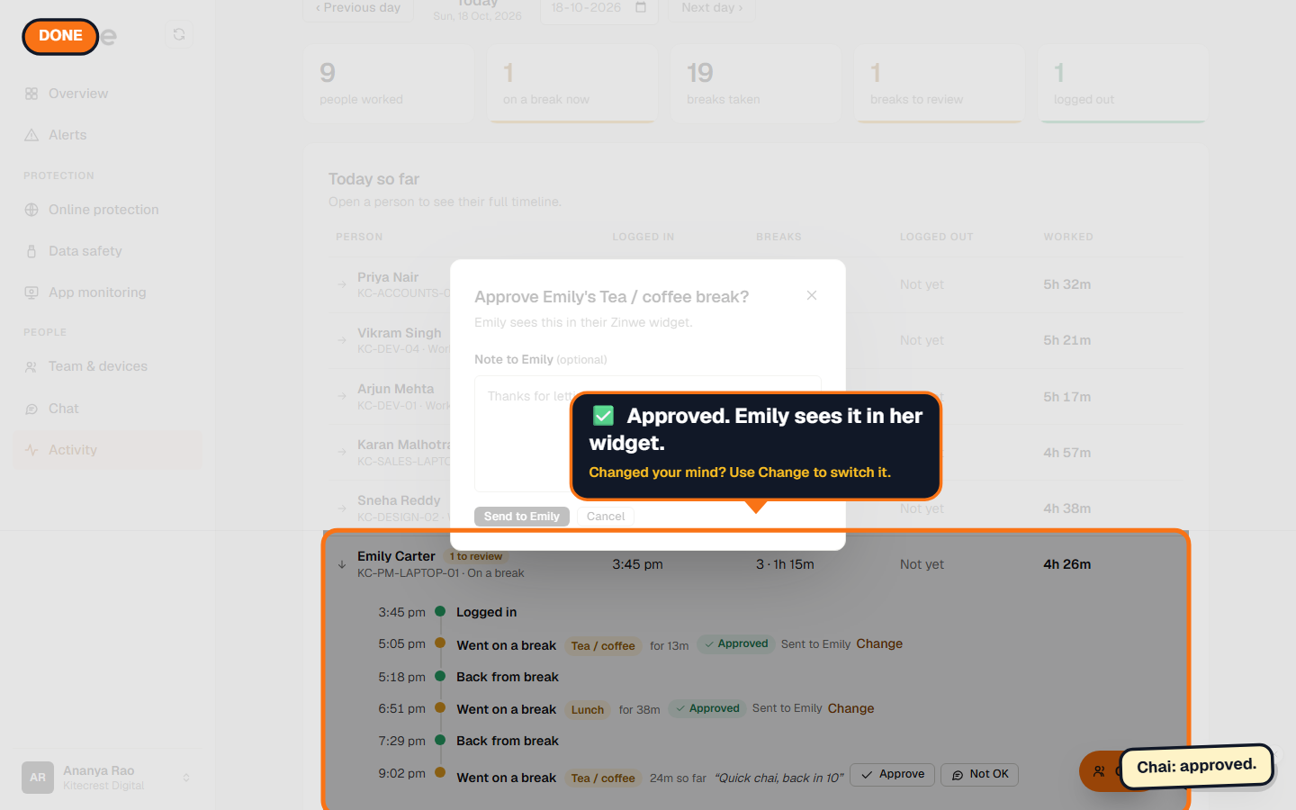This screenshot has width=1296, height=810.
Task: Go to Previous day
Action: click(358, 8)
